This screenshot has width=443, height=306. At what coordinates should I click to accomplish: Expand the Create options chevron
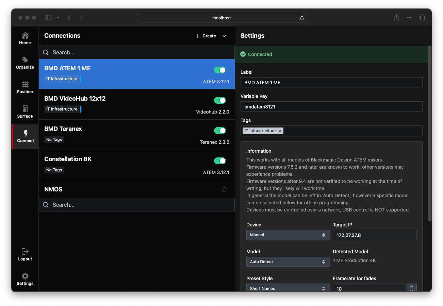(224, 36)
